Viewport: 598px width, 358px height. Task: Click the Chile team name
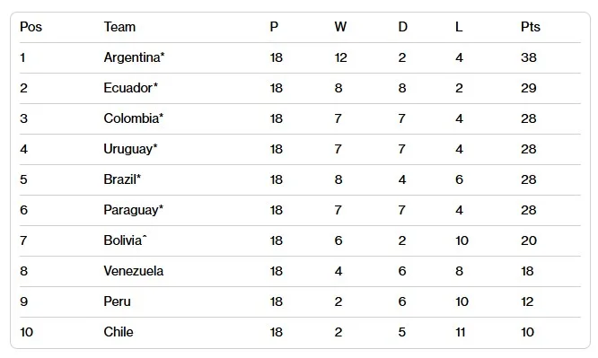(119, 332)
